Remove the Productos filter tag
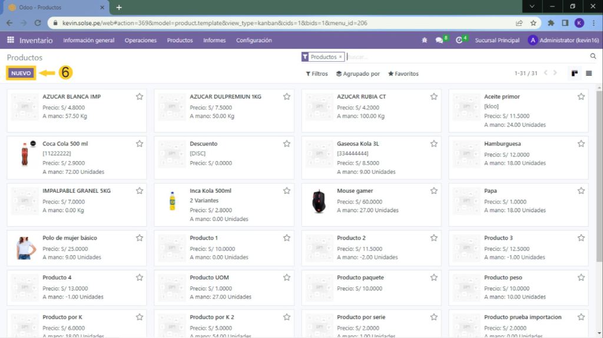Image resolution: width=603 pixels, height=338 pixels. (x=340, y=57)
